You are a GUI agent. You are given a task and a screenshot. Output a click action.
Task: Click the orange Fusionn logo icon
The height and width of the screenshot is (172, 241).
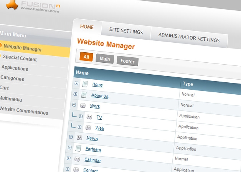click(x=12, y=4)
